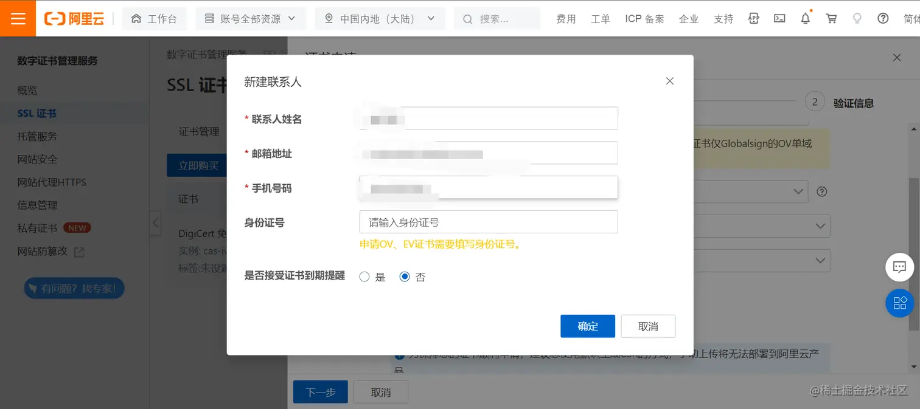Open the blue floating apps grid icon
Image resolution: width=920 pixels, height=409 pixels.
coord(900,303)
